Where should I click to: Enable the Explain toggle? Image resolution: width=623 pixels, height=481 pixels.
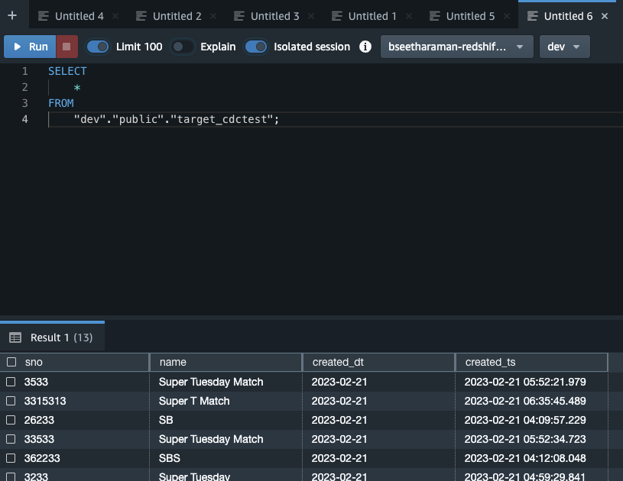tap(181, 47)
